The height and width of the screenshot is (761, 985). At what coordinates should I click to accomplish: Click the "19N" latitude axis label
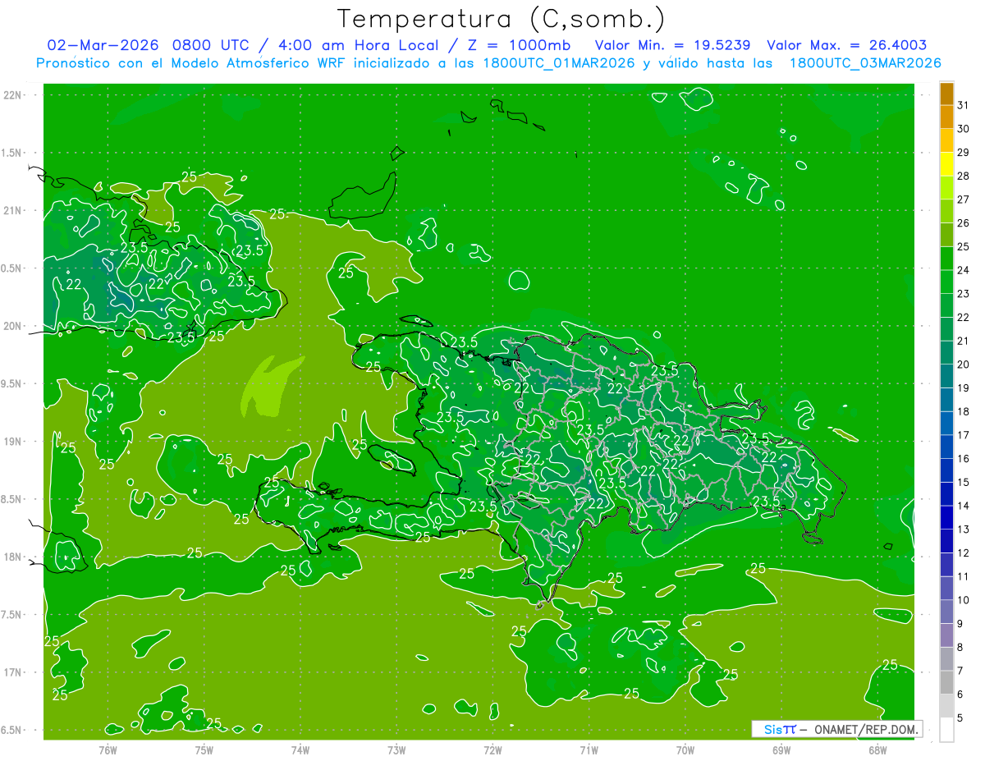[x=12, y=442]
